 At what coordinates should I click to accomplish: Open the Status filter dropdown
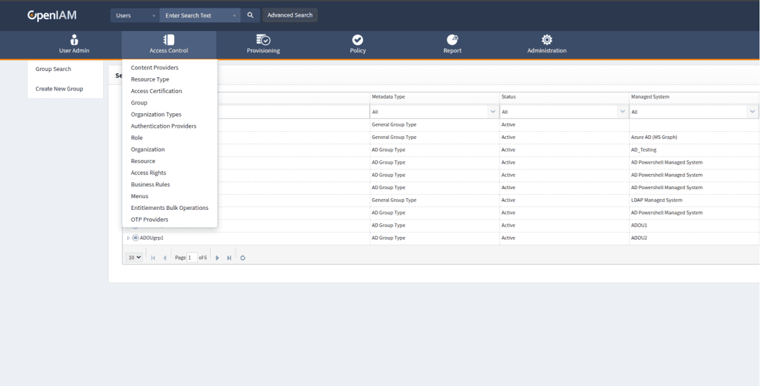pyautogui.click(x=622, y=112)
